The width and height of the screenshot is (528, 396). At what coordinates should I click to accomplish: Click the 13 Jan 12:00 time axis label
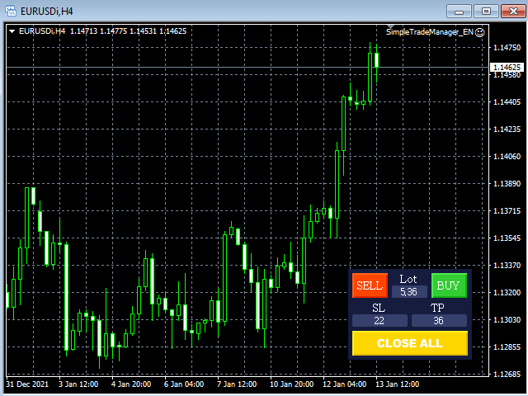click(398, 384)
